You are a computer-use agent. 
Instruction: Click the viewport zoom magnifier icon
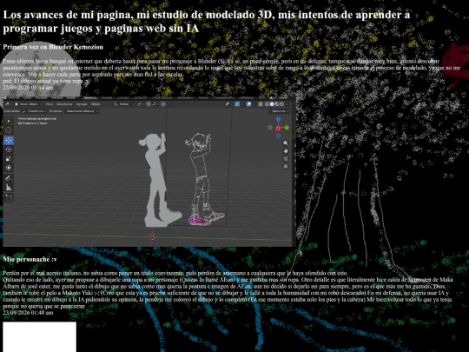286,143
